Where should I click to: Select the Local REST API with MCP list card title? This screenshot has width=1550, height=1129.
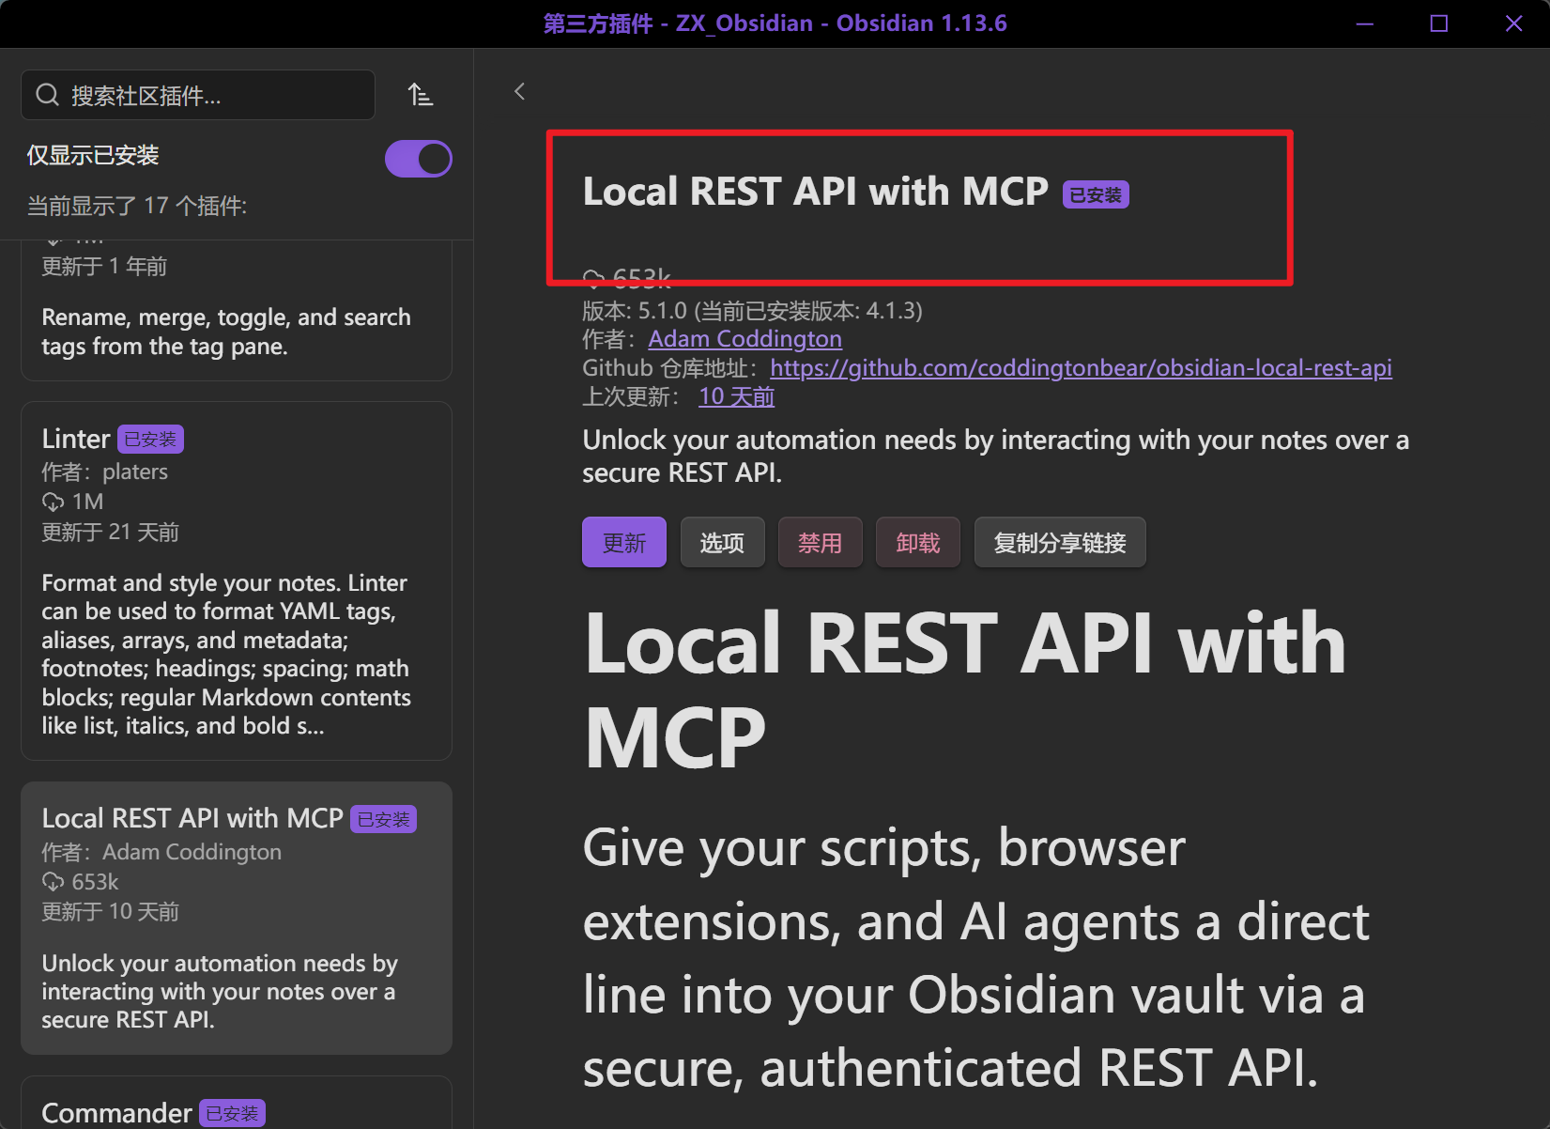click(x=192, y=818)
